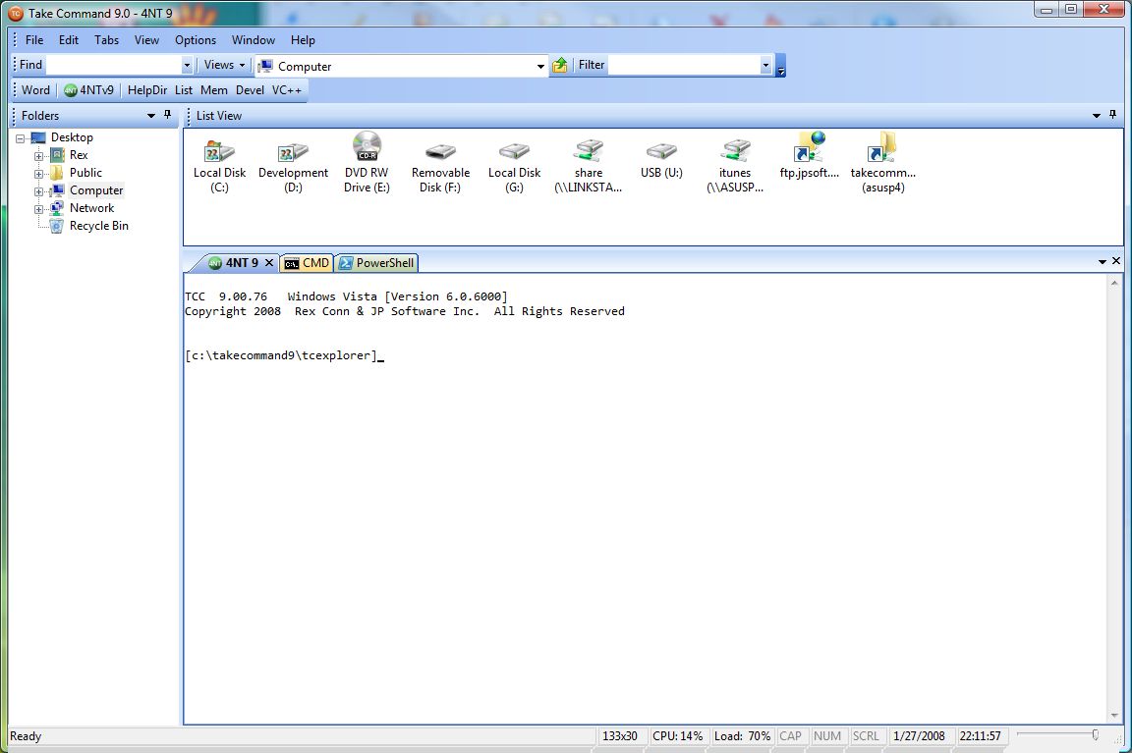This screenshot has width=1132, height=753.
Task: Switch to the PowerShell tab
Action: 376,263
